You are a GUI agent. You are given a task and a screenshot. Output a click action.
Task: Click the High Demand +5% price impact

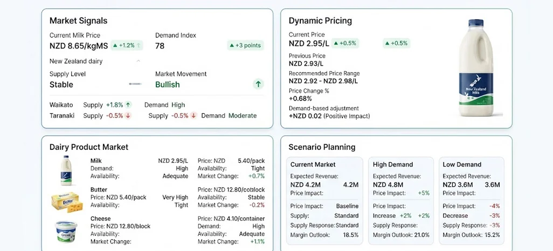click(x=424, y=193)
